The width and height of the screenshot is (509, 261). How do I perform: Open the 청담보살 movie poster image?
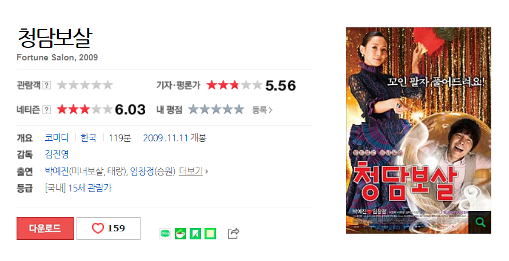point(418,130)
